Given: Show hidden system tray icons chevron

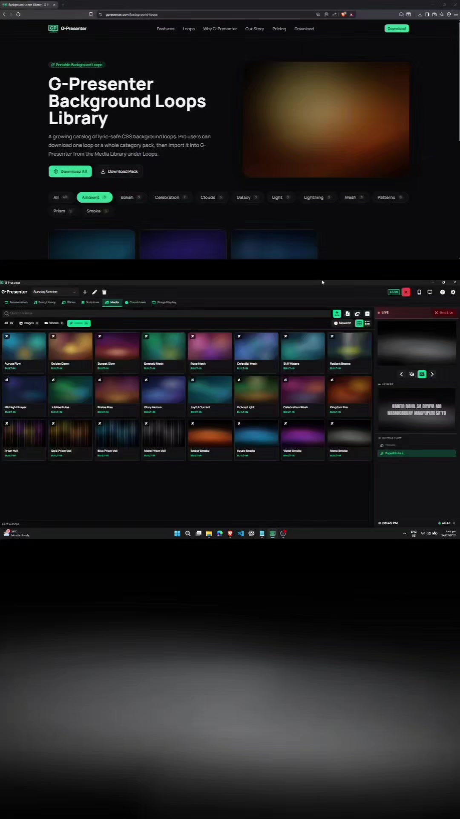Looking at the screenshot, I should pos(404,534).
